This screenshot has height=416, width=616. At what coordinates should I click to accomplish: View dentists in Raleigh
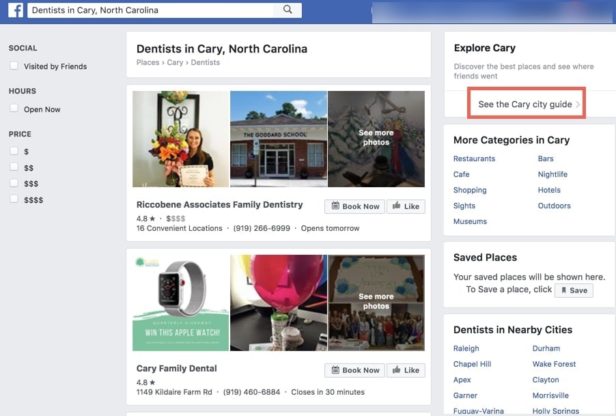[x=466, y=348]
